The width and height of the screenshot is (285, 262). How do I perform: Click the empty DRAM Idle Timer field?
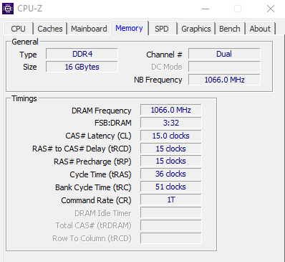(x=171, y=212)
